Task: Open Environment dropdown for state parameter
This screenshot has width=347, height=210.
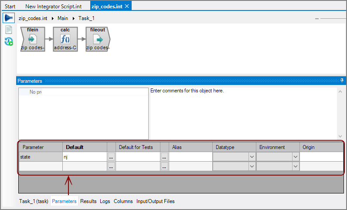Action: tap(295, 156)
